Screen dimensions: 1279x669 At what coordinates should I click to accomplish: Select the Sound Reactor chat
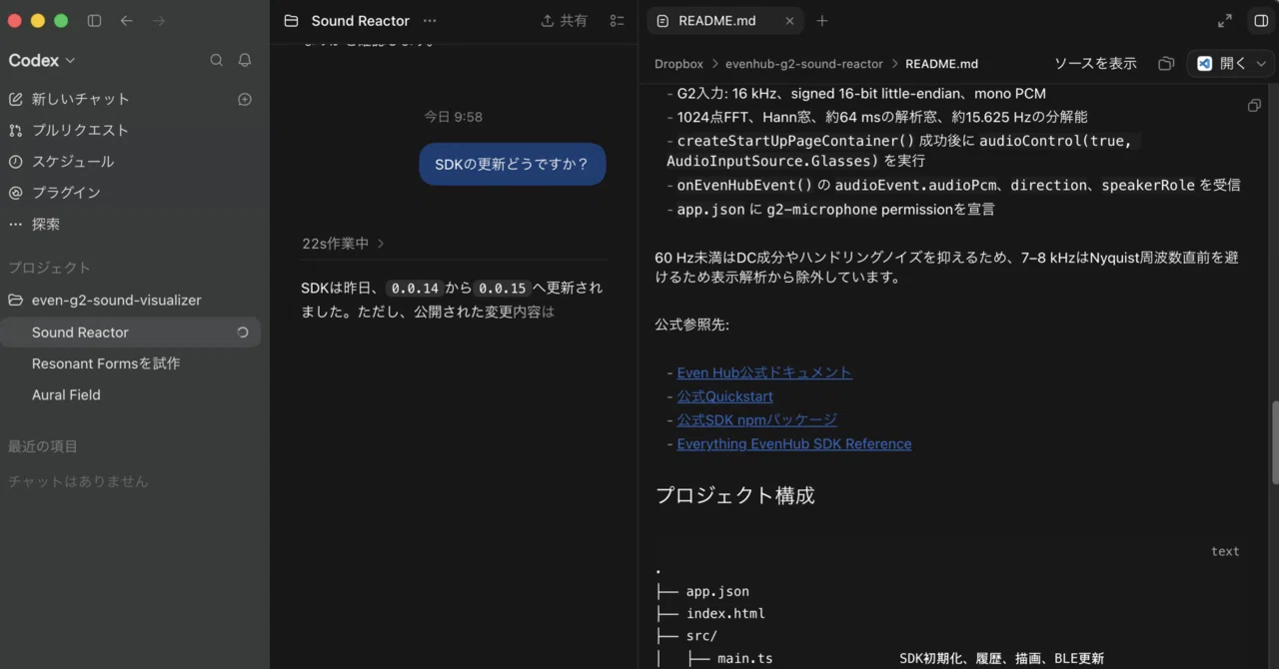[130, 332]
